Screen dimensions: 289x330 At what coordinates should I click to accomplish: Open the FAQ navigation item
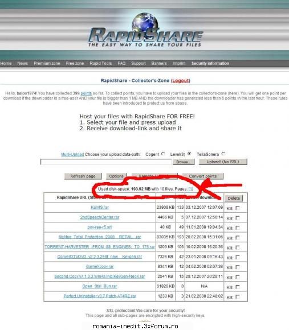pos(121,63)
